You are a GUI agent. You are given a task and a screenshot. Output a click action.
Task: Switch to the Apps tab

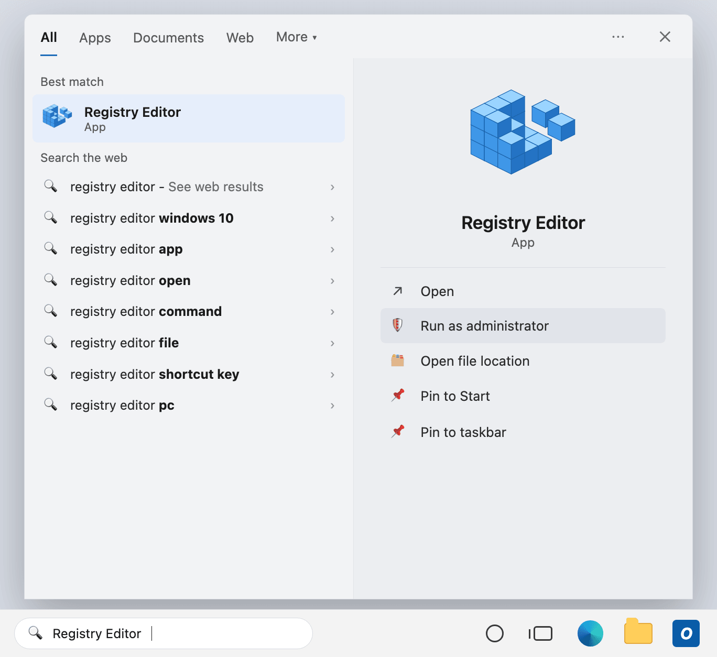95,38
